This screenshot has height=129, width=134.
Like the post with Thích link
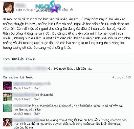point(6,59)
